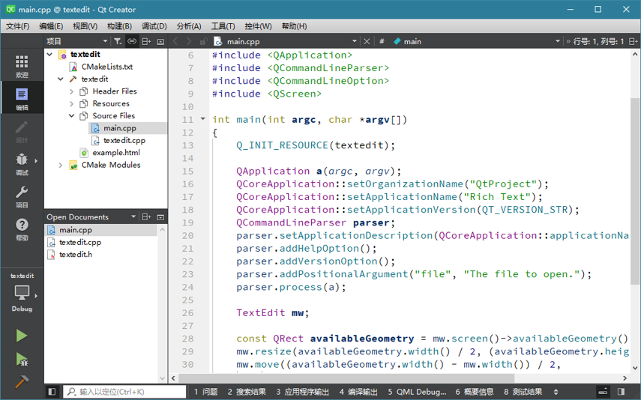Close the Open Documents pane
This screenshot has width=641, height=400.
[160, 217]
